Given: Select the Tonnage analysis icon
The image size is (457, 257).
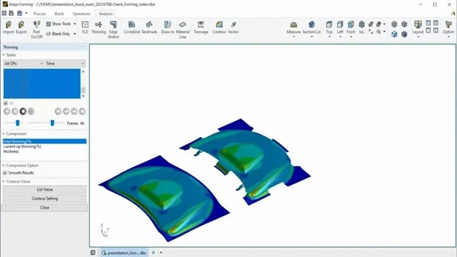Looking at the screenshot, I should (201, 27).
